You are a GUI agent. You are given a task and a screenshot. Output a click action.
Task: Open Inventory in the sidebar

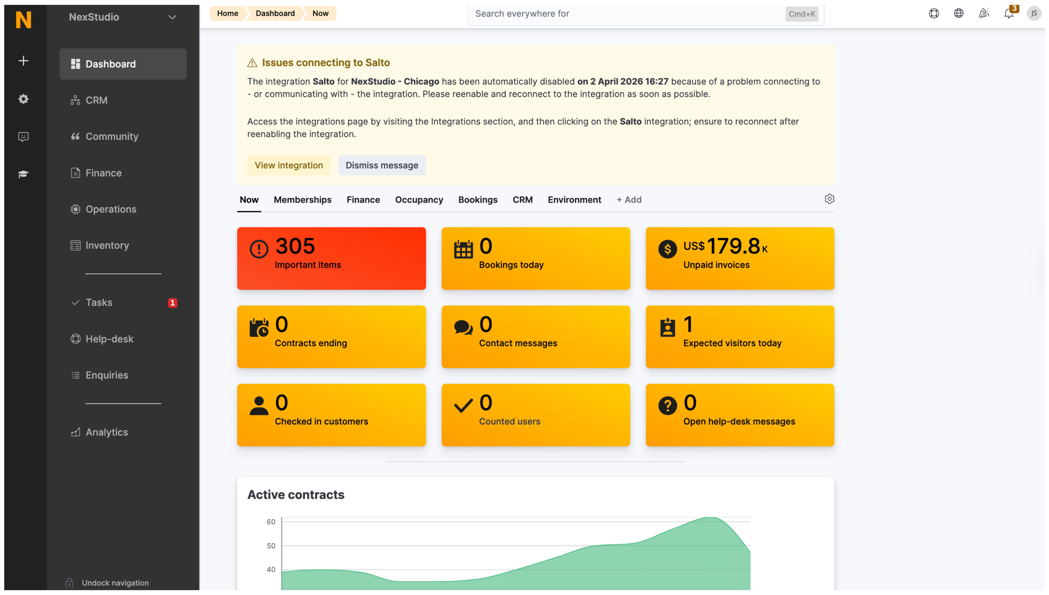(x=123, y=245)
